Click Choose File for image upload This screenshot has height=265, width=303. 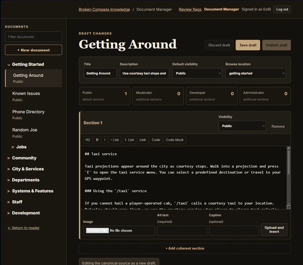pos(97,230)
